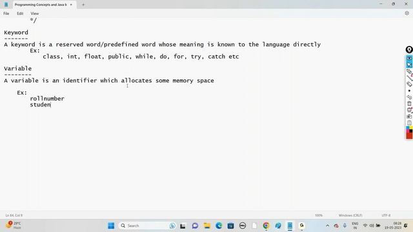This screenshot has width=413, height=232.
Task: Open the blank document icon on taskbar
Action: point(254,226)
